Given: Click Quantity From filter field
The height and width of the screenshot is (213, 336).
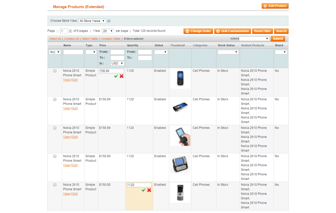Looking at the screenshot, I should point(145,52).
